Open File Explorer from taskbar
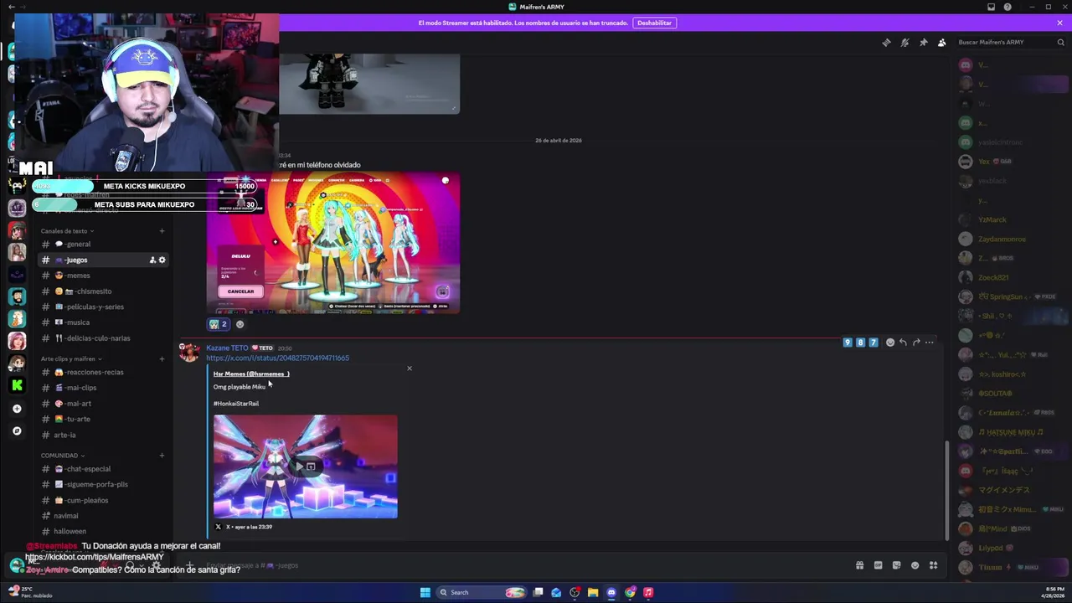1072x603 pixels. click(x=593, y=592)
